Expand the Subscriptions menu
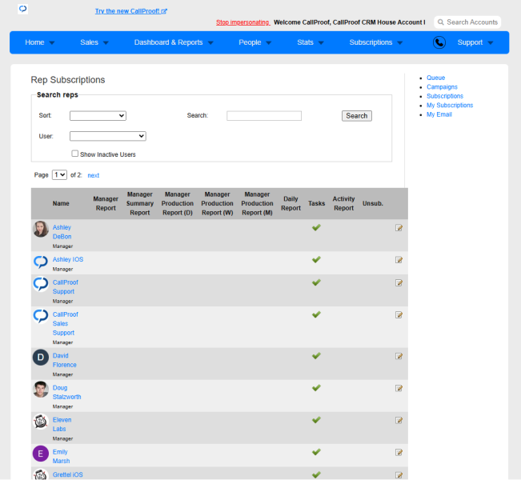This screenshot has height=480, width=521. tap(376, 42)
